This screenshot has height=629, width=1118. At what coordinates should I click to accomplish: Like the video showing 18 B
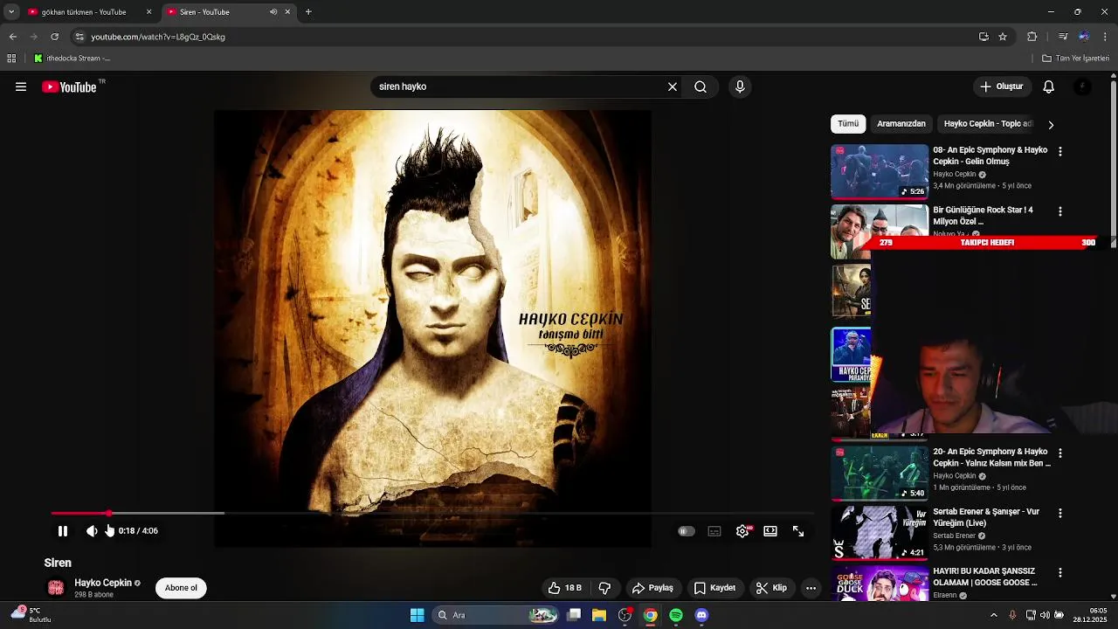(x=564, y=588)
